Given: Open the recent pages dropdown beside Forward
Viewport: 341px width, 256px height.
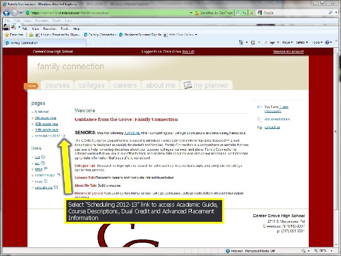Looking at the screenshot, I should click(21, 13).
